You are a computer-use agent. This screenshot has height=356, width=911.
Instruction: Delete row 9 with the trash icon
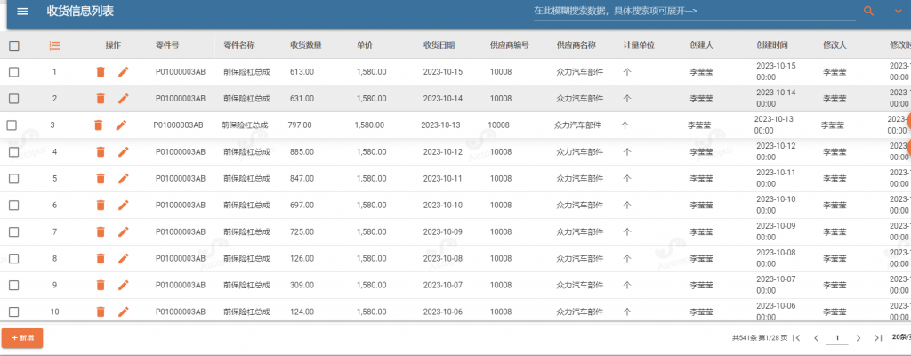tap(101, 285)
